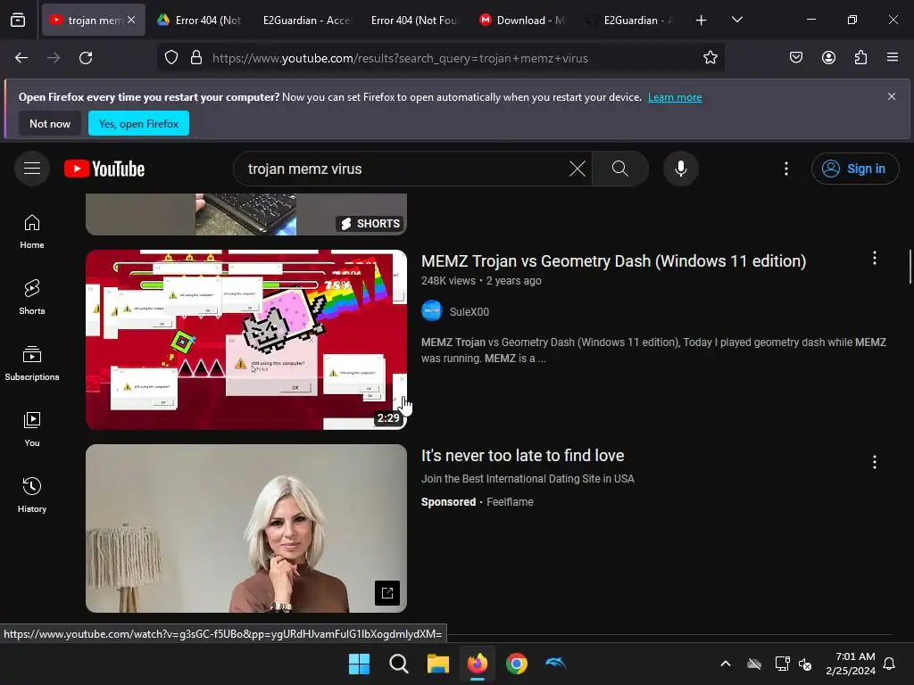Screen dimensions: 914x685
Task: Open It's never too late ad title
Action: (x=522, y=456)
